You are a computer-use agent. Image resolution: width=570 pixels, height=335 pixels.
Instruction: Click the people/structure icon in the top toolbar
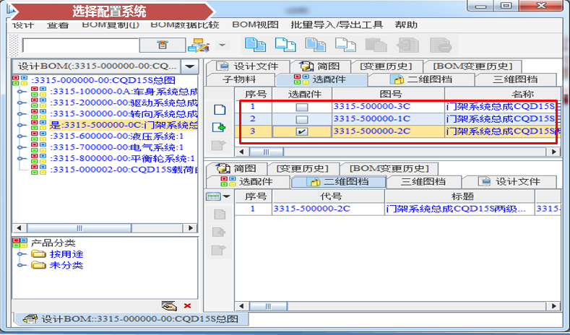pos(197,45)
